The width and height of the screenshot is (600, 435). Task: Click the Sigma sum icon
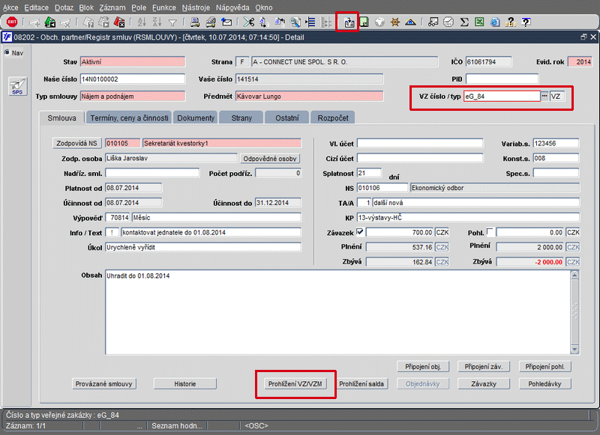[464, 22]
